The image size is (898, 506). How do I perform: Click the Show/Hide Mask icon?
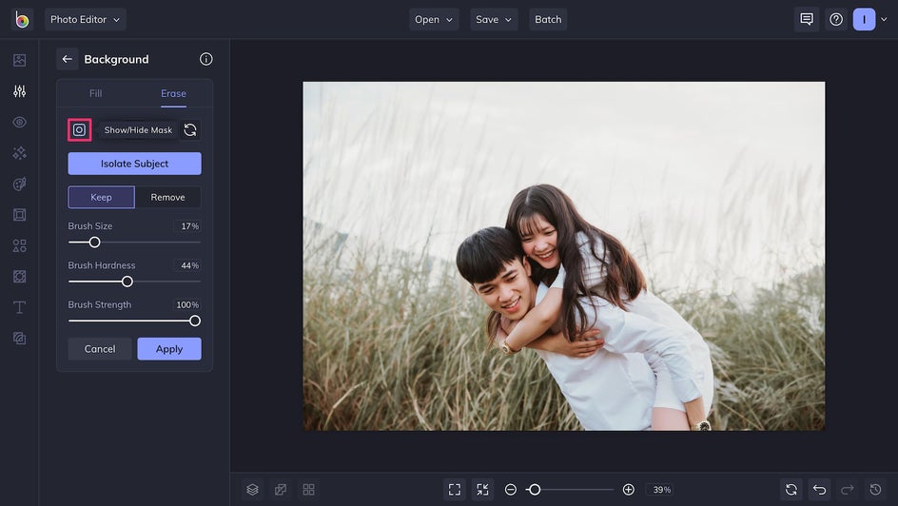pyautogui.click(x=79, y=130)
